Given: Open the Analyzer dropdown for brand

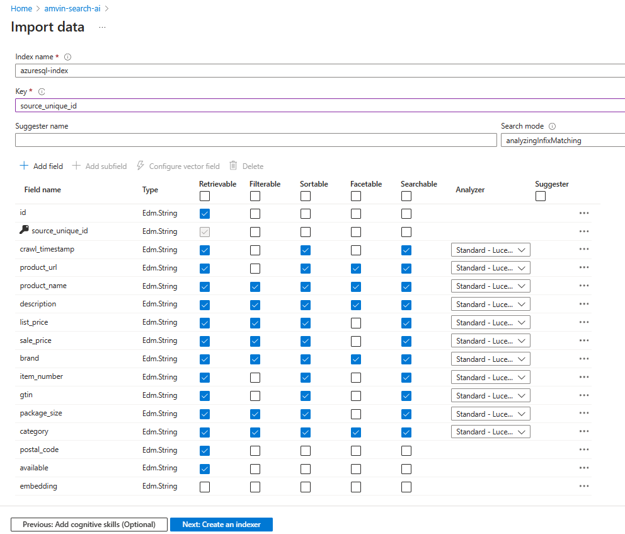Looking at the screenshot, I should tap(491, 359).
